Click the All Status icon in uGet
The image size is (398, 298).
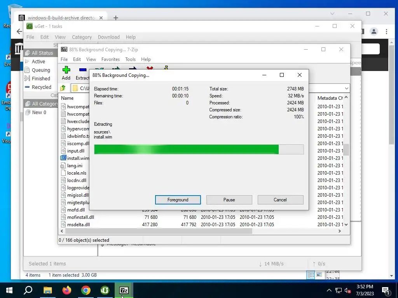pyautogui.click(x=28, y=53)
